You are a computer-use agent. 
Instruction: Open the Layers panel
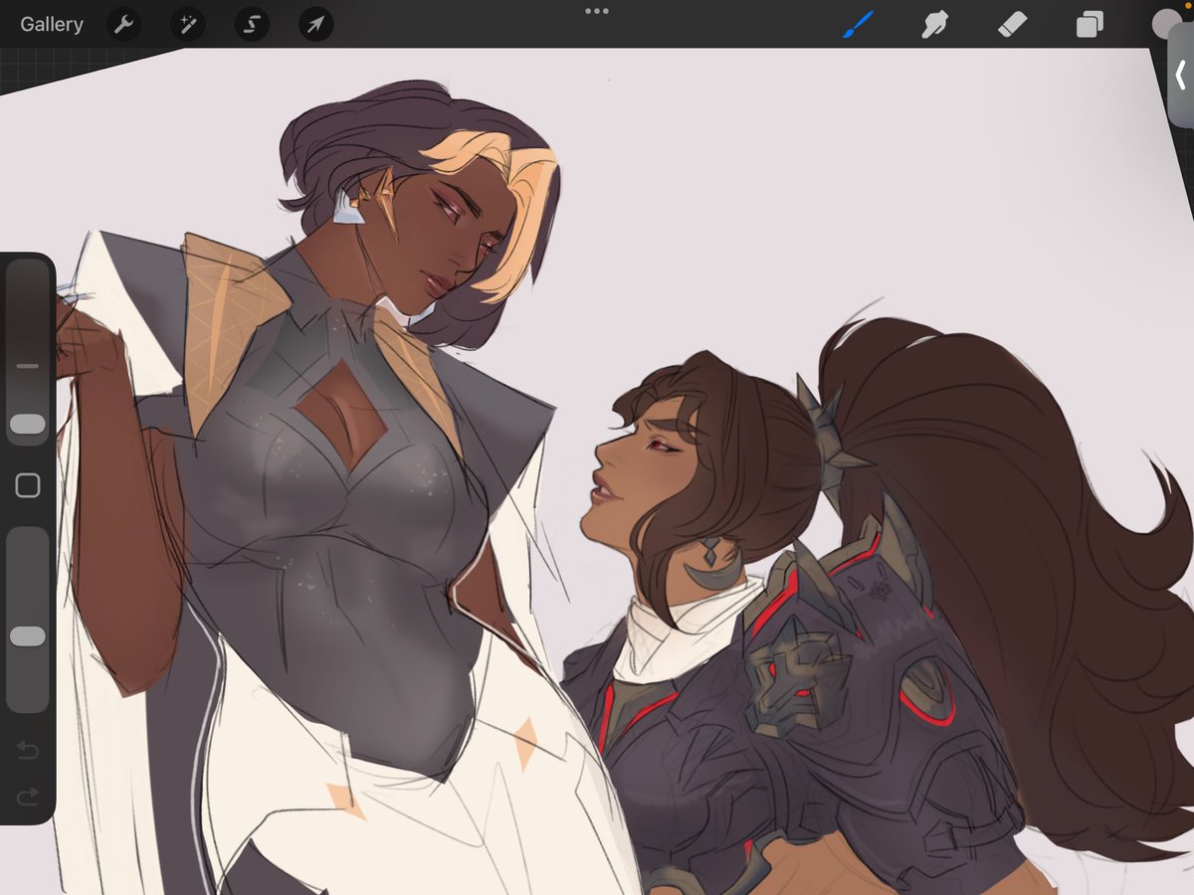coord(1090,24)
